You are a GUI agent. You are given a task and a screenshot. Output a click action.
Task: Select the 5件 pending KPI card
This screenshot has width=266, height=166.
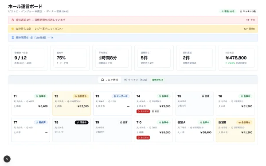[x=154, y=58]
